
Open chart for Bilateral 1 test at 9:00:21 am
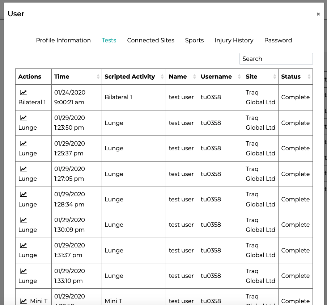pyautogui.click(x=23, y=92)
